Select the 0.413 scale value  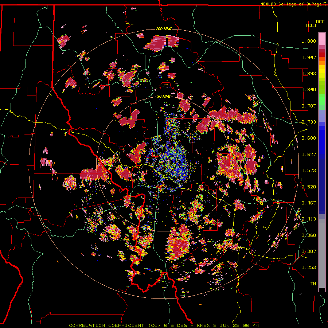309,219
